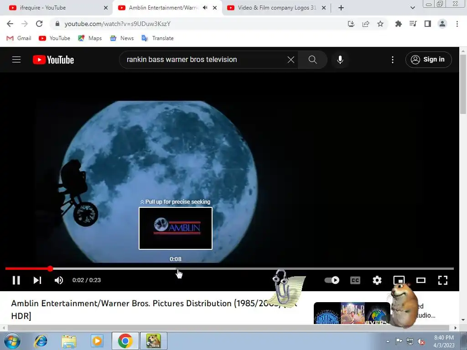The width and height of the screenshot is (467, 350).
Task: View site information lock icon
Action: coord(57,24)
